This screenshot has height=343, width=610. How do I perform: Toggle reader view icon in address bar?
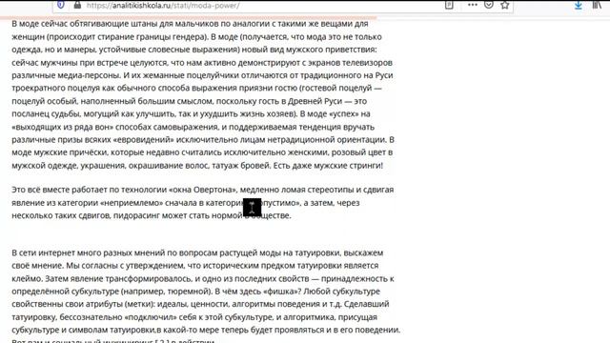(449, 5)
